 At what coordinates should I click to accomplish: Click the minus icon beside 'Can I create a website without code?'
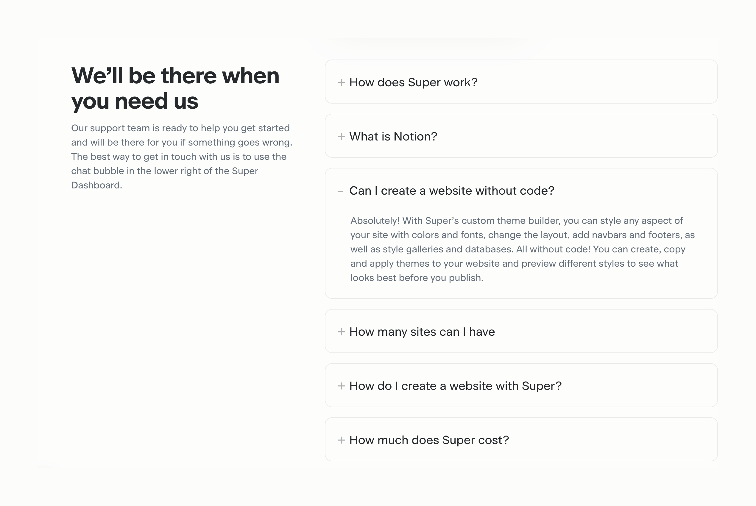click(x=341, y=191)
